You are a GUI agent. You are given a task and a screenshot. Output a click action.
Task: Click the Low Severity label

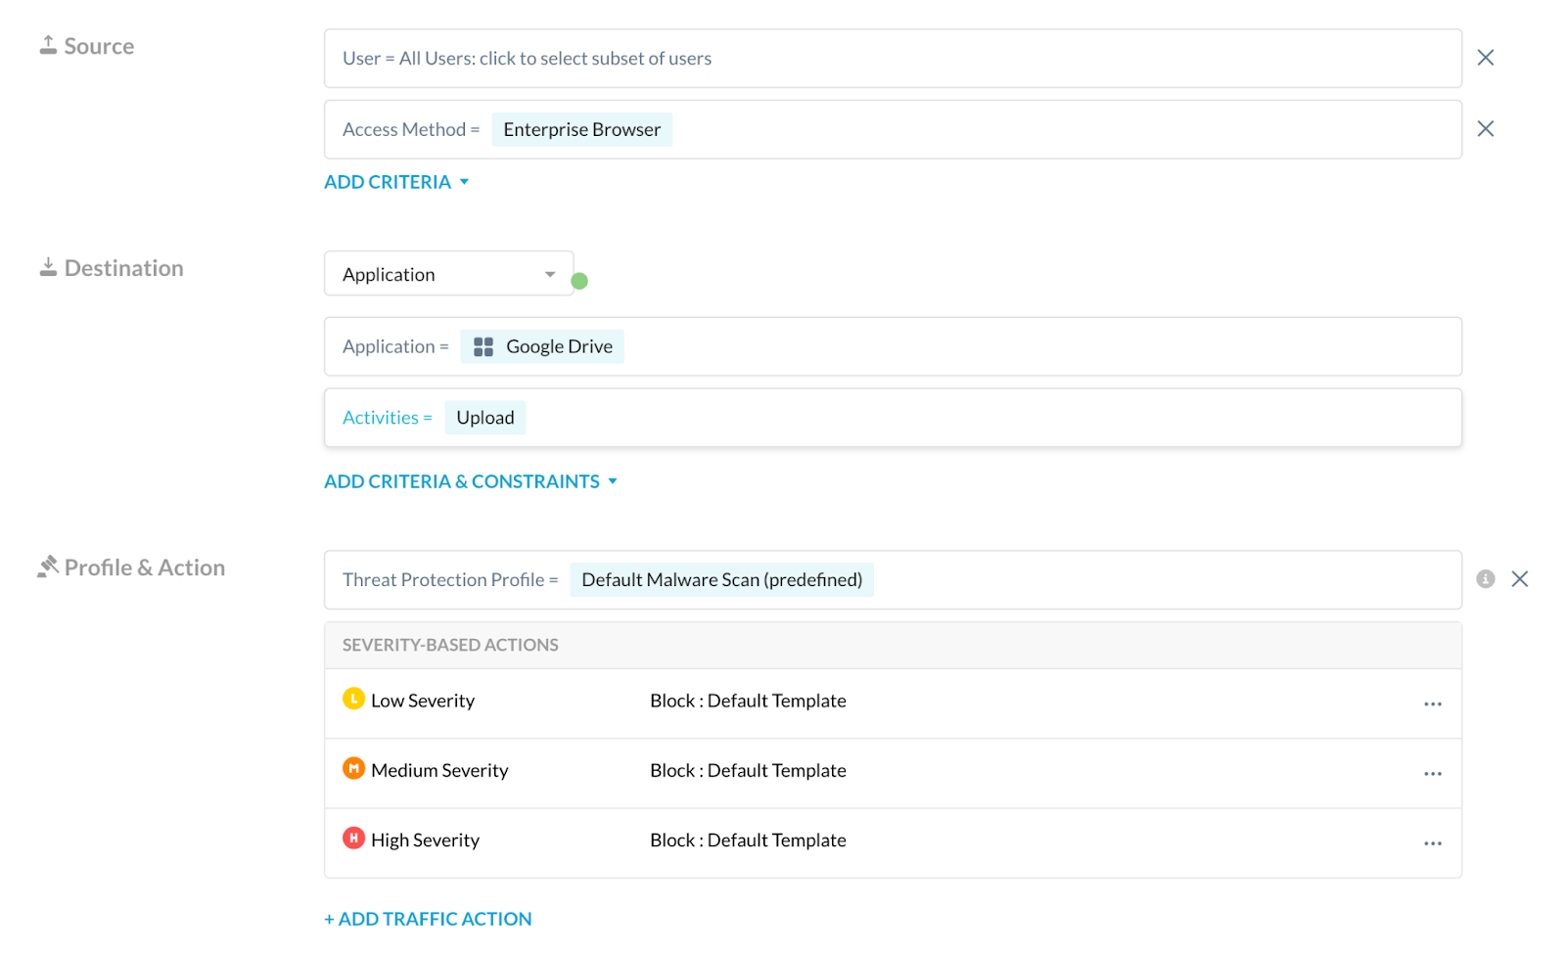[423, 701]
